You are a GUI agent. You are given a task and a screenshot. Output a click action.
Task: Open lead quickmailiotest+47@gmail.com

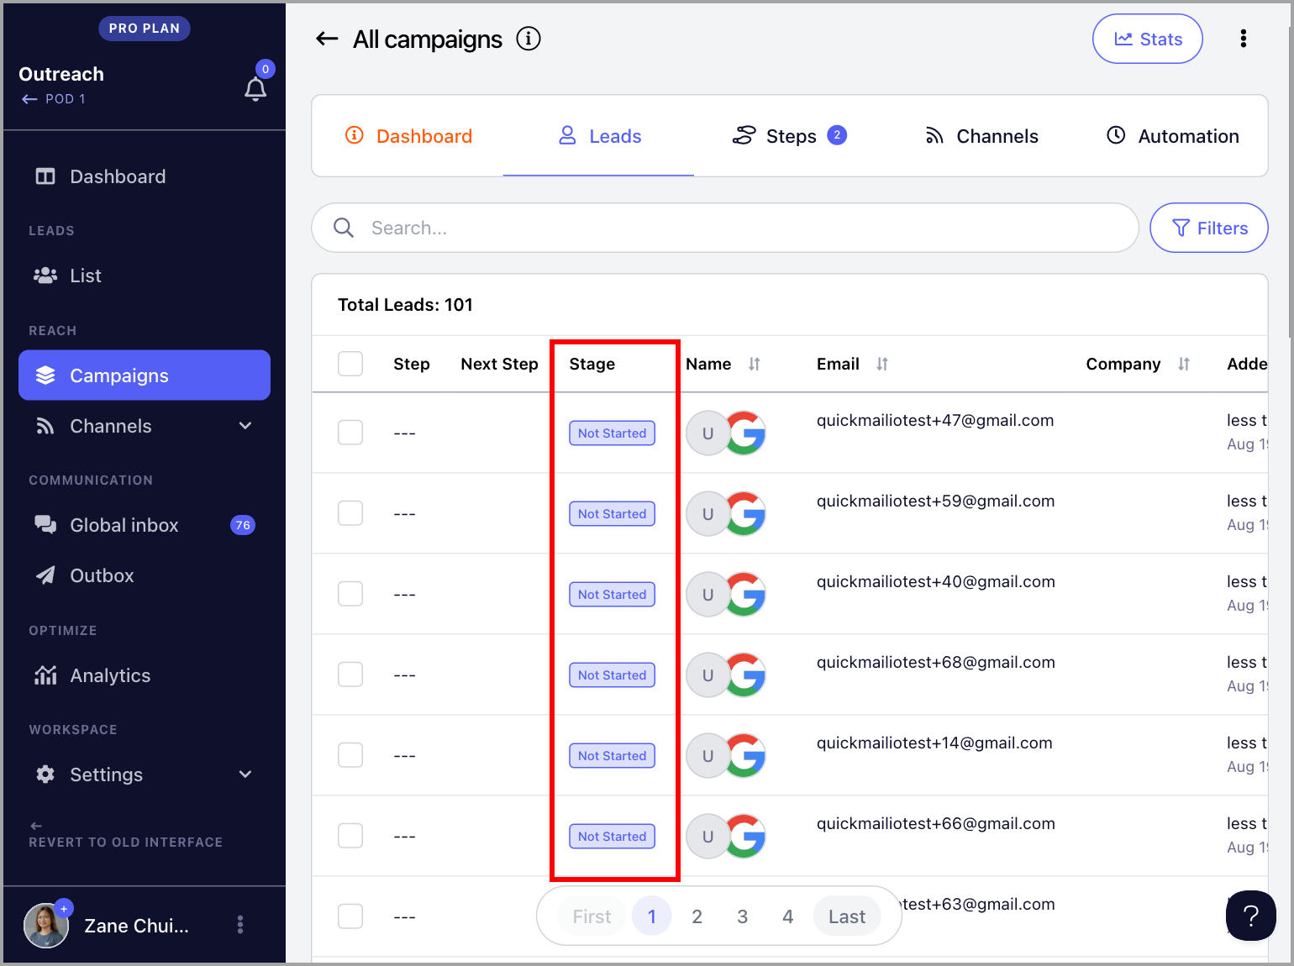935,420
